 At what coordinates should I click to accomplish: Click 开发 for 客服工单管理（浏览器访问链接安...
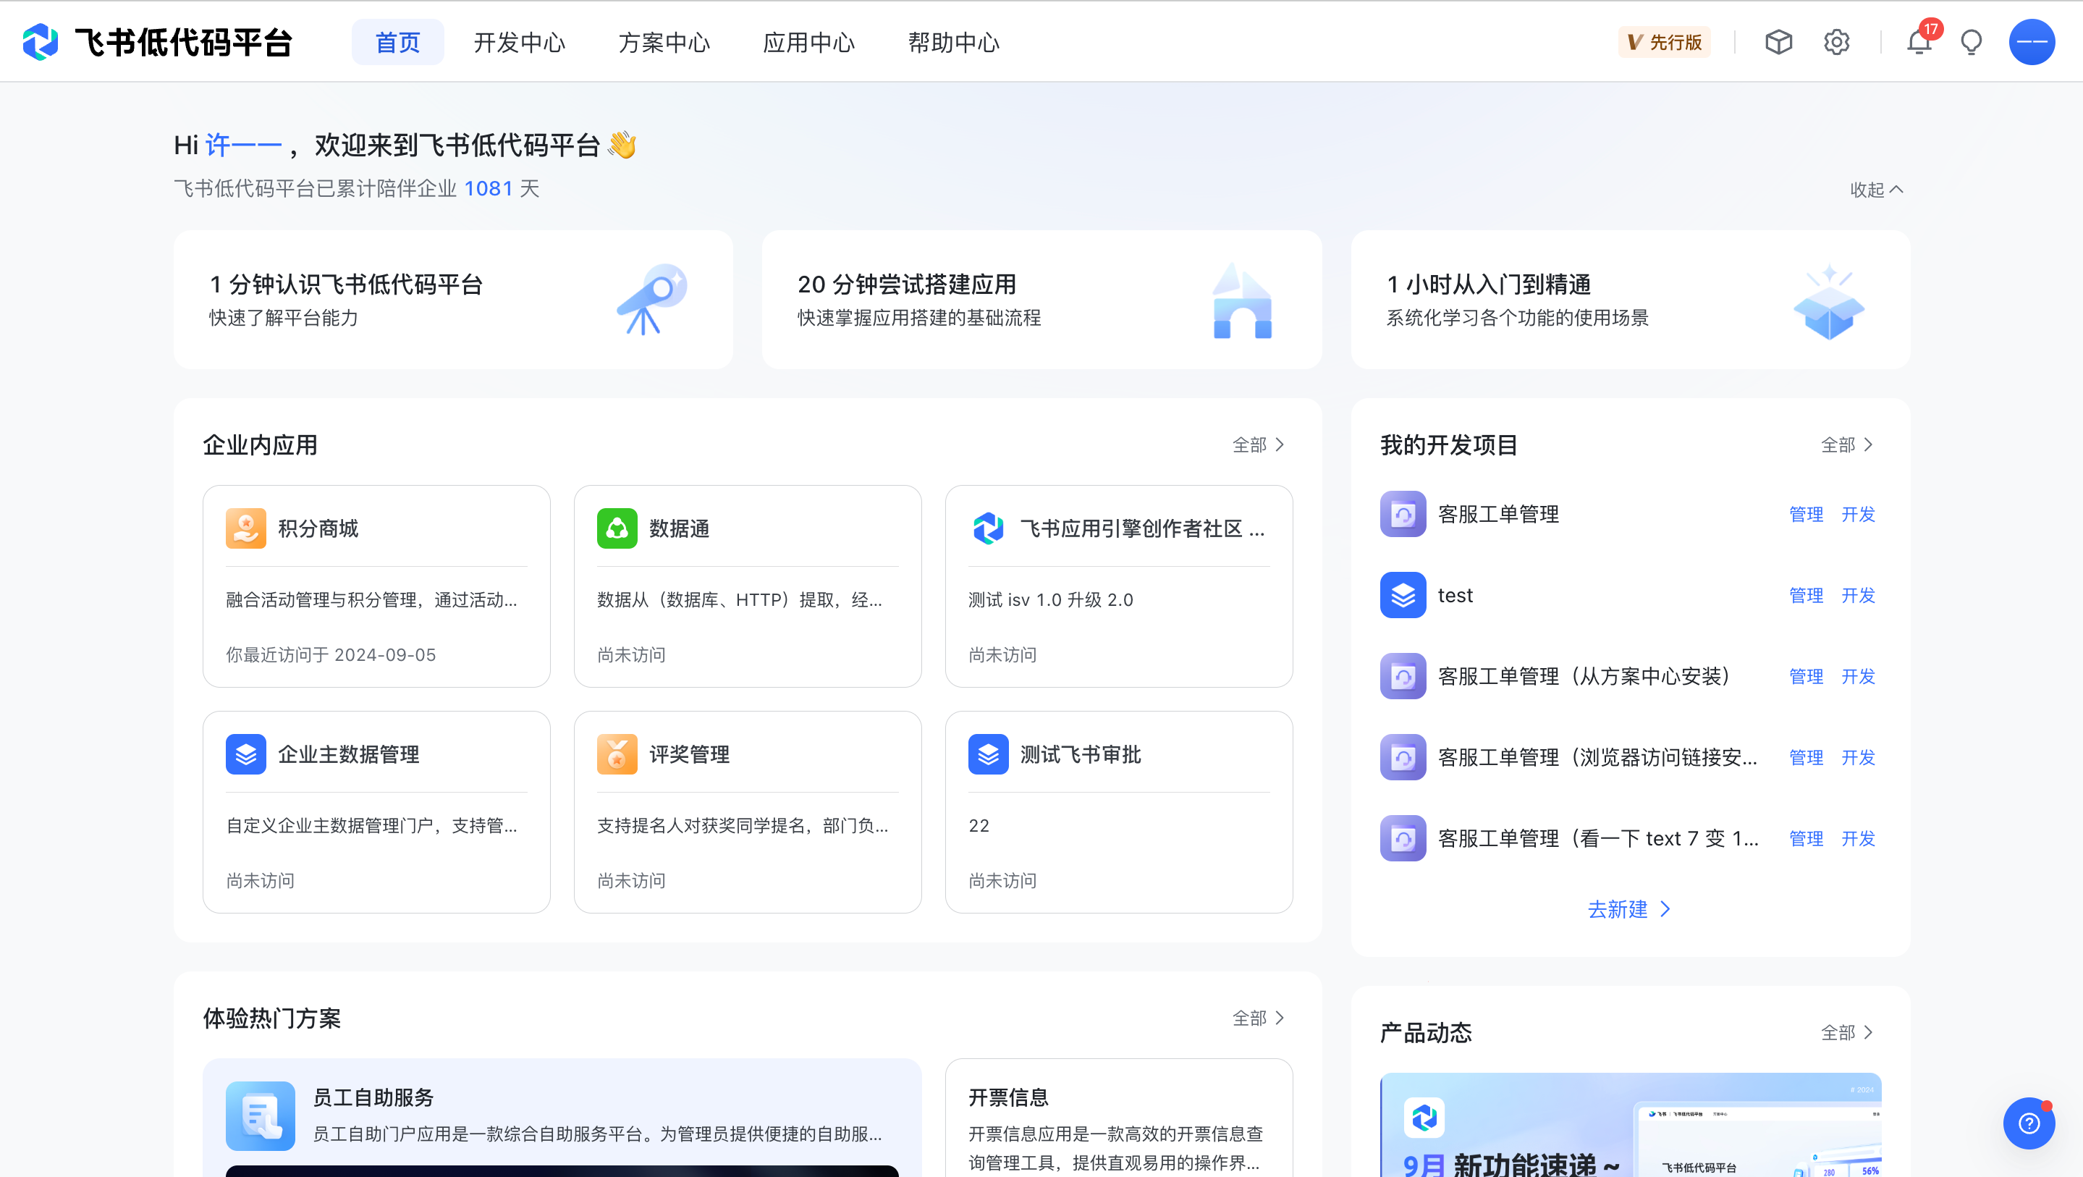(x=1858, y=756)
